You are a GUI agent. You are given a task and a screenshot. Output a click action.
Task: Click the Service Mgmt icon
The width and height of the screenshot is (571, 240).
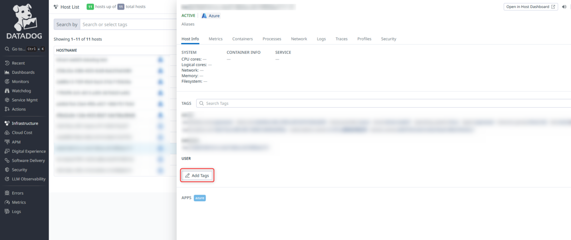coord(7,100)
